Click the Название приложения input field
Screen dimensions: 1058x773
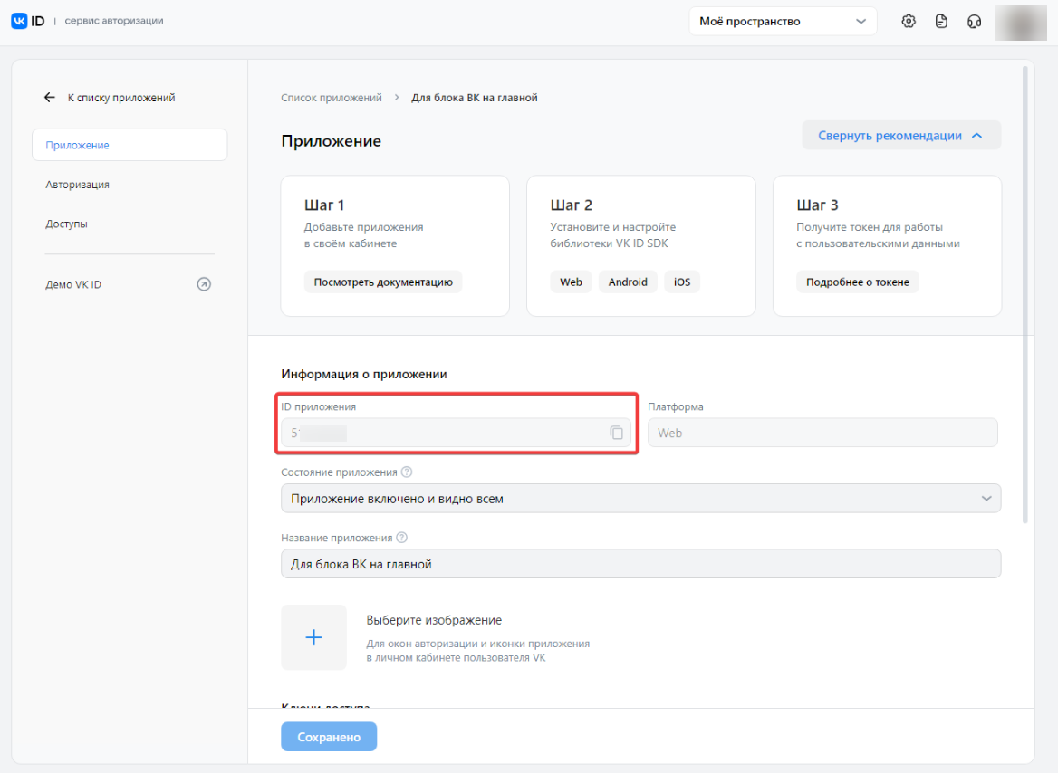tap(640, 564)
